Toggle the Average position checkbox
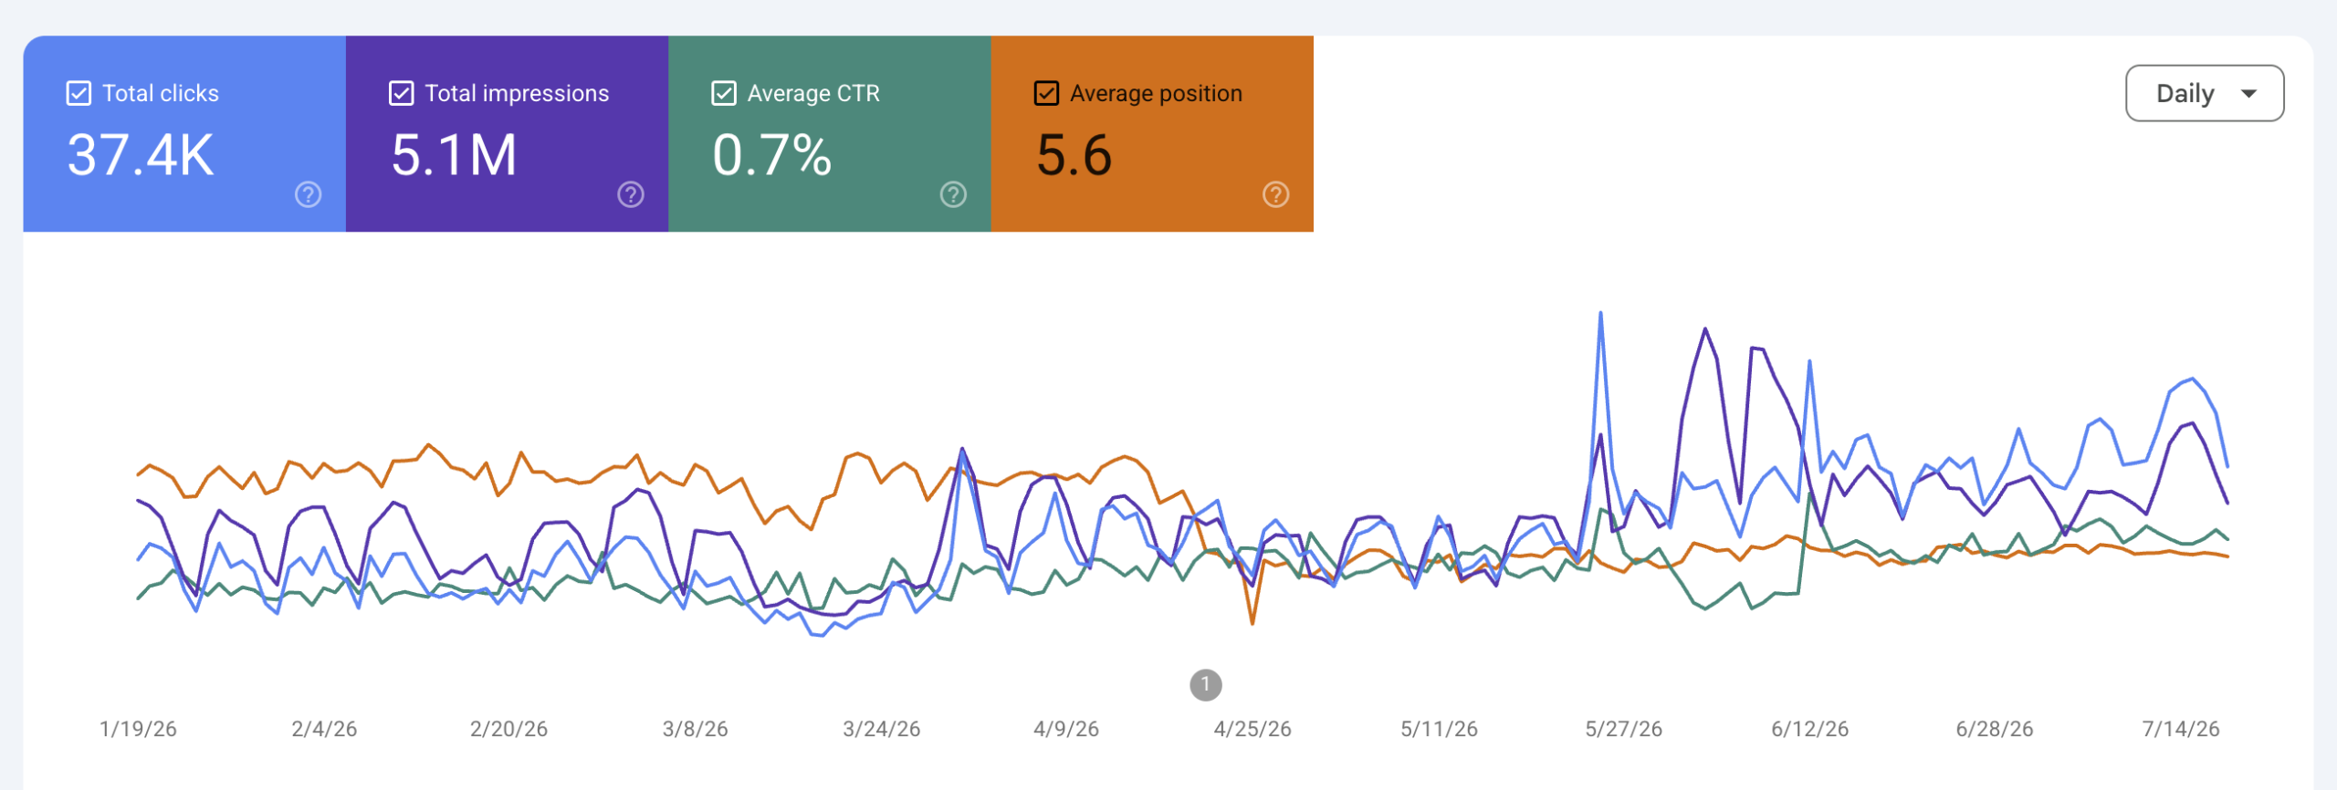2337x790 pixels. [x=1046, y=93]
